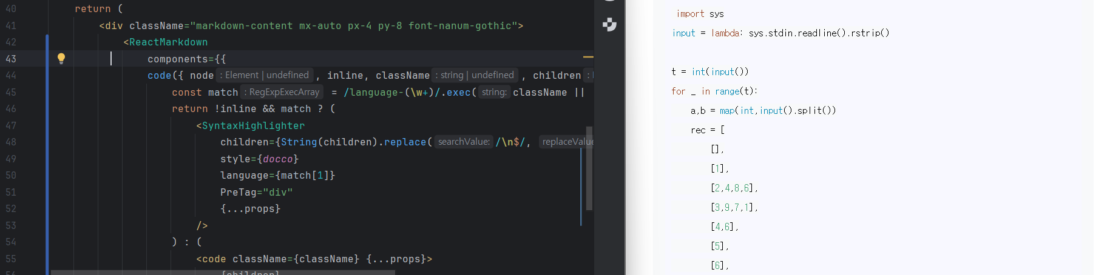The height and width of the screenshot is (275, 1107).
Task: Click the SyntaxHighlighter tag name
Action: [x=253, y=125]
